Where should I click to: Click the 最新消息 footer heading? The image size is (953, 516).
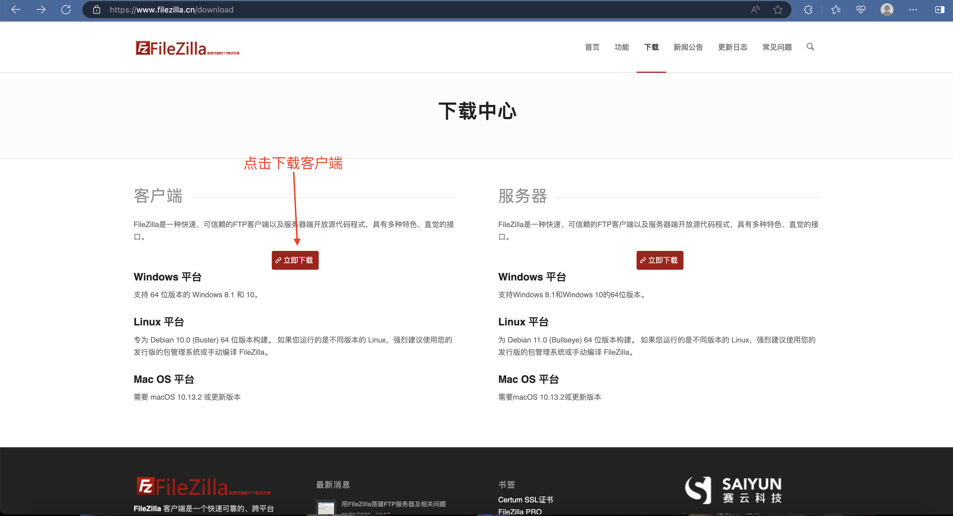(x=333, y=484)
